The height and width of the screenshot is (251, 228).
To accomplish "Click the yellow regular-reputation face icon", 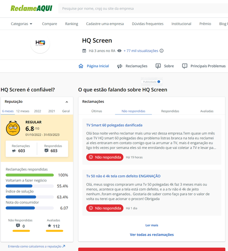I will (13, 128).
